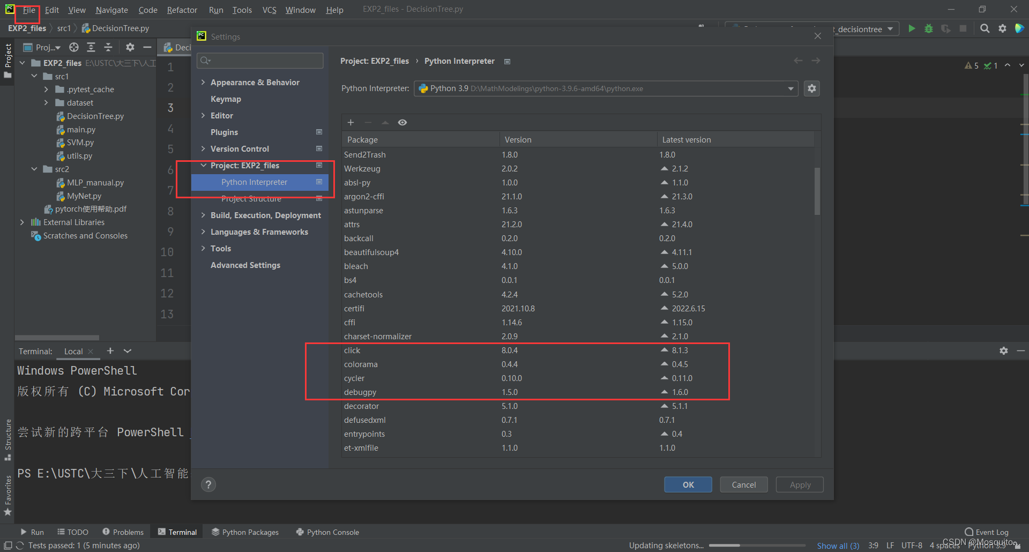
Task: Go back using the Settings back arrow
Action: pos(798,61)
